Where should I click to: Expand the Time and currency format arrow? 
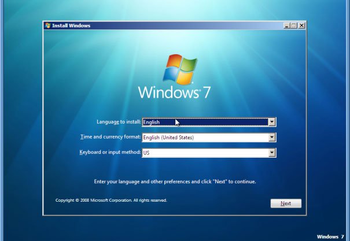pos(272,138)
